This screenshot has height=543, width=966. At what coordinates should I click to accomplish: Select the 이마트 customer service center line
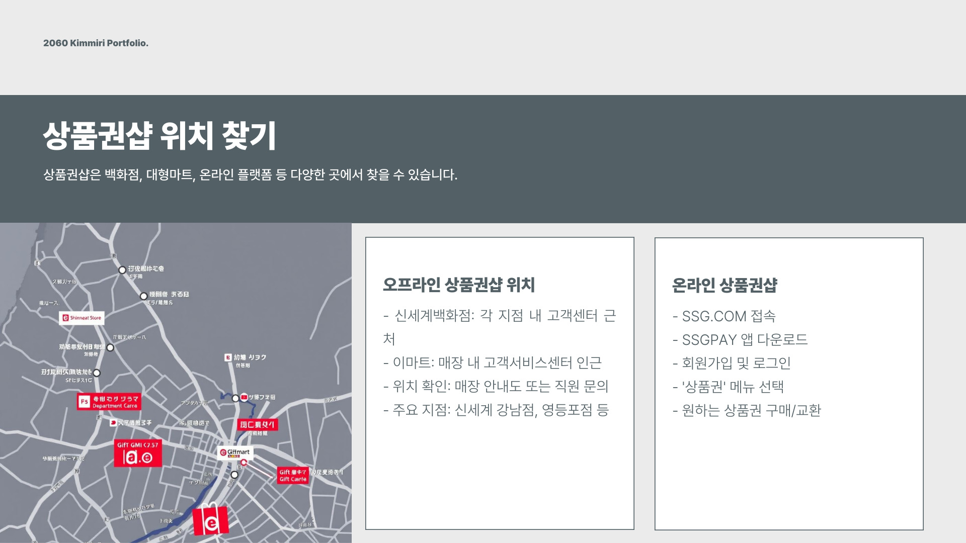click(492, 363)
